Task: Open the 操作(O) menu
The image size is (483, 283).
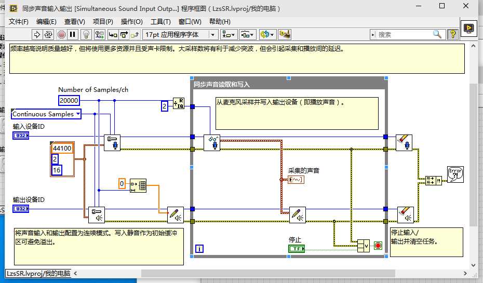Action: pos(132,22)
